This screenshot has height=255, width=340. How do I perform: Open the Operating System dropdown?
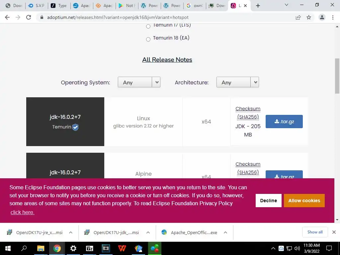click(139, 82)
